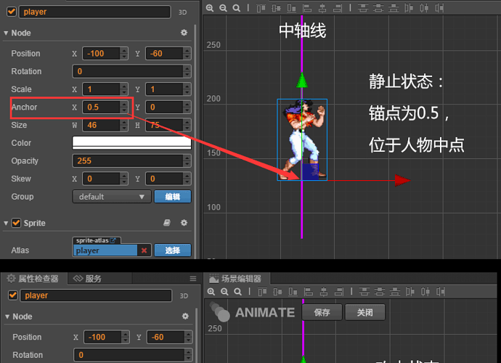Collapse the Sprite section
The height and width of the screenshot is (363, 501).
(6, 223)
